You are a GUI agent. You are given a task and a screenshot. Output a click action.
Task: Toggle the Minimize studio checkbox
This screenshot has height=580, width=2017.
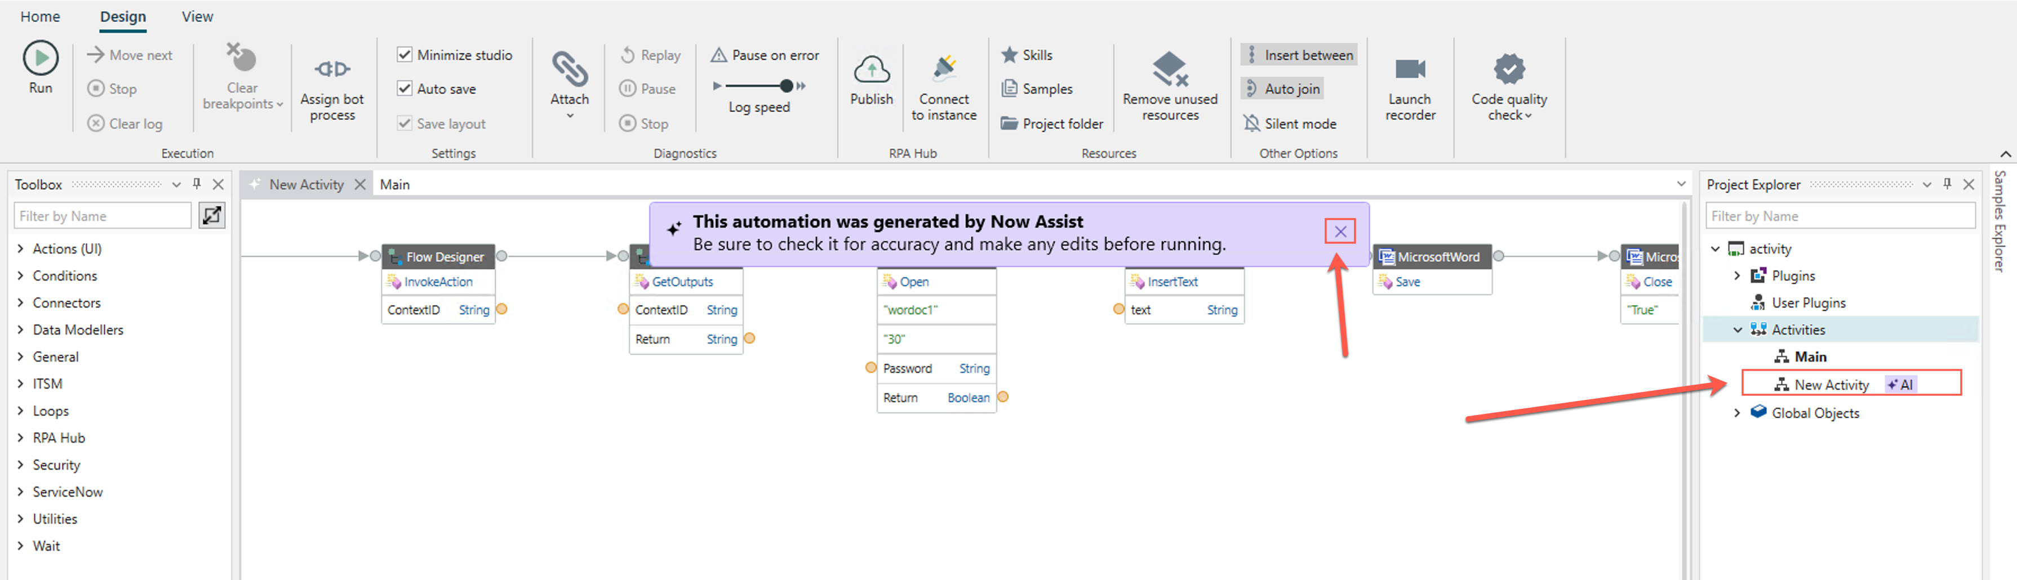tap(405, 54)
